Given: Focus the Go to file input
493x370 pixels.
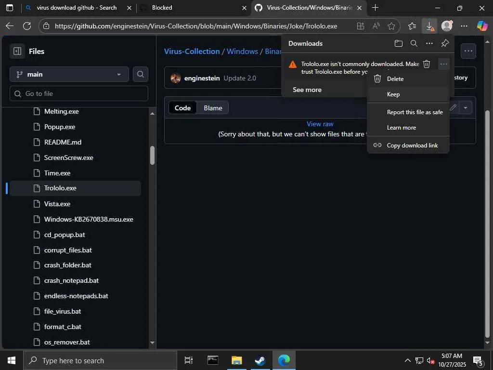Looking at the screenshot, I should coord(78,93).
